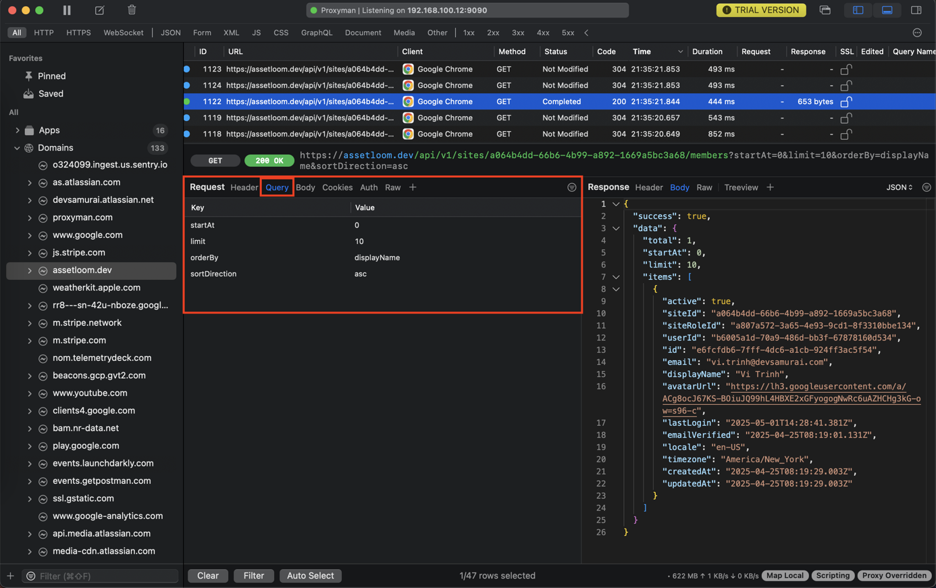Click the Pinned pin icon
The width and height of the screenshot is (936, 588).
coord(28,76)
